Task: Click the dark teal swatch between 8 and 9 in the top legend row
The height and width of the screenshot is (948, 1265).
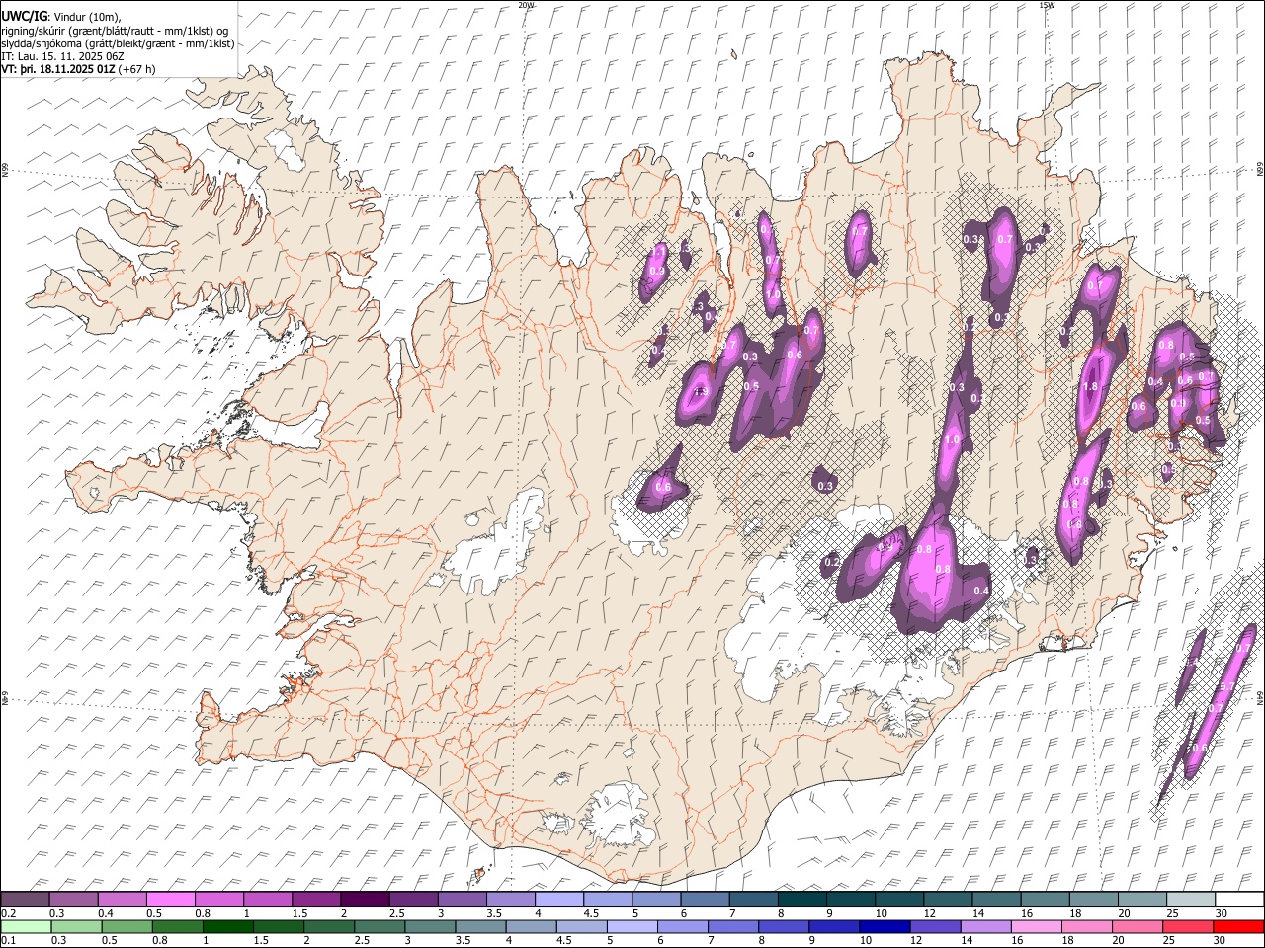Action: (802, 900)
